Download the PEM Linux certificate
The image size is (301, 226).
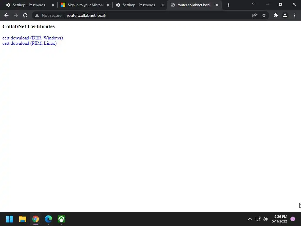29,43
